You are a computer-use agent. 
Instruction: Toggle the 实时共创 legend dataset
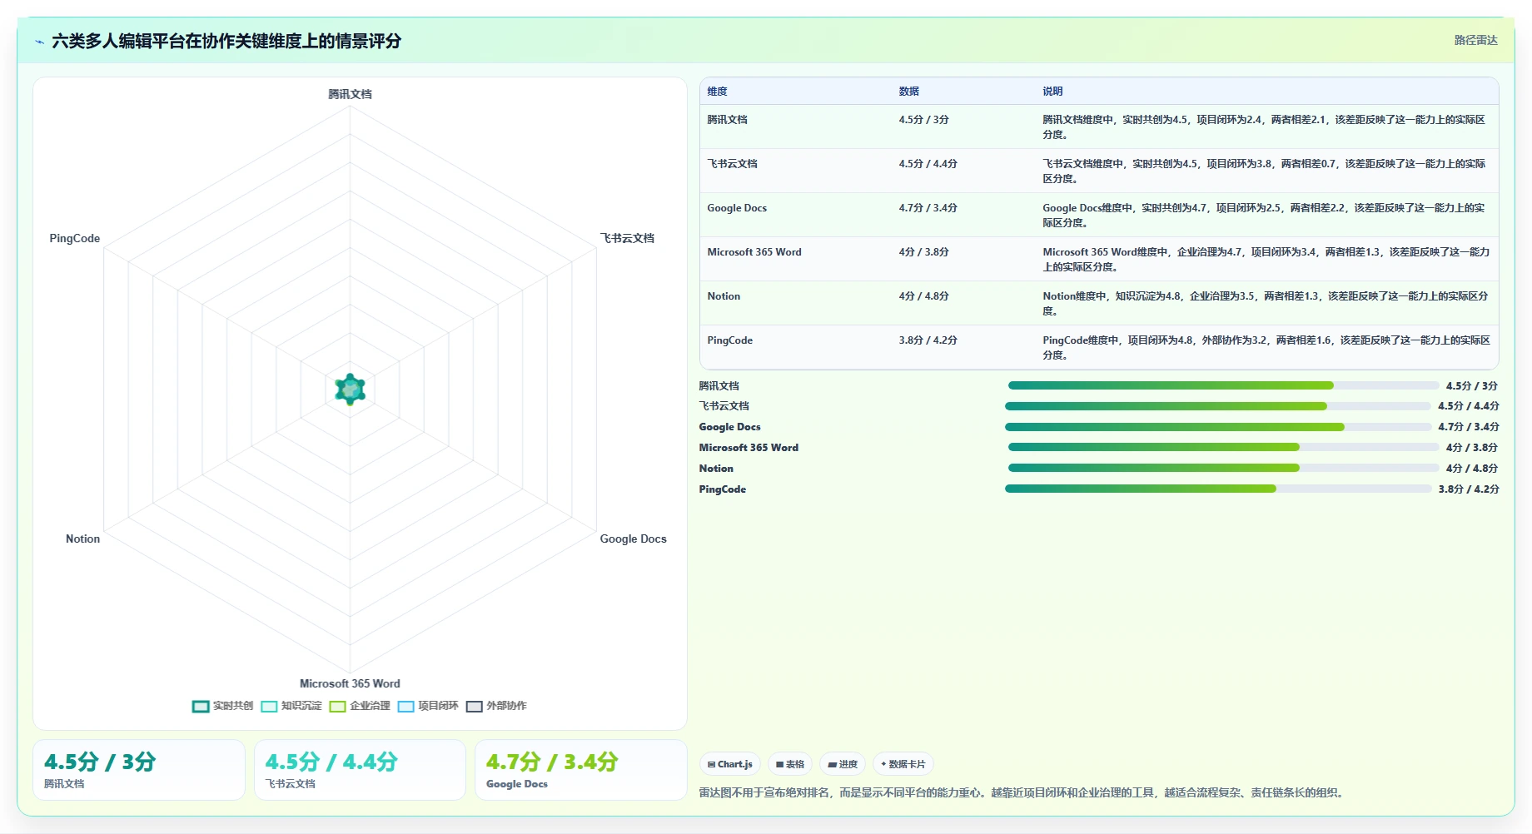[222, 706]
